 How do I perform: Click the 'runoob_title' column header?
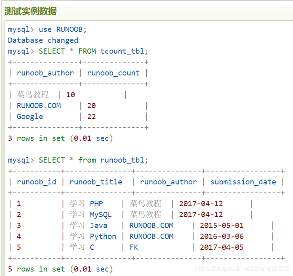pos(96,182)
